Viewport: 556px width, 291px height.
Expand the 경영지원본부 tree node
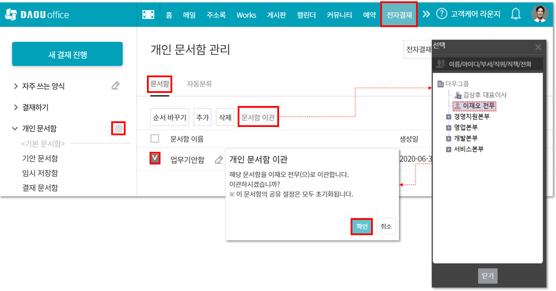pos(448,117)
